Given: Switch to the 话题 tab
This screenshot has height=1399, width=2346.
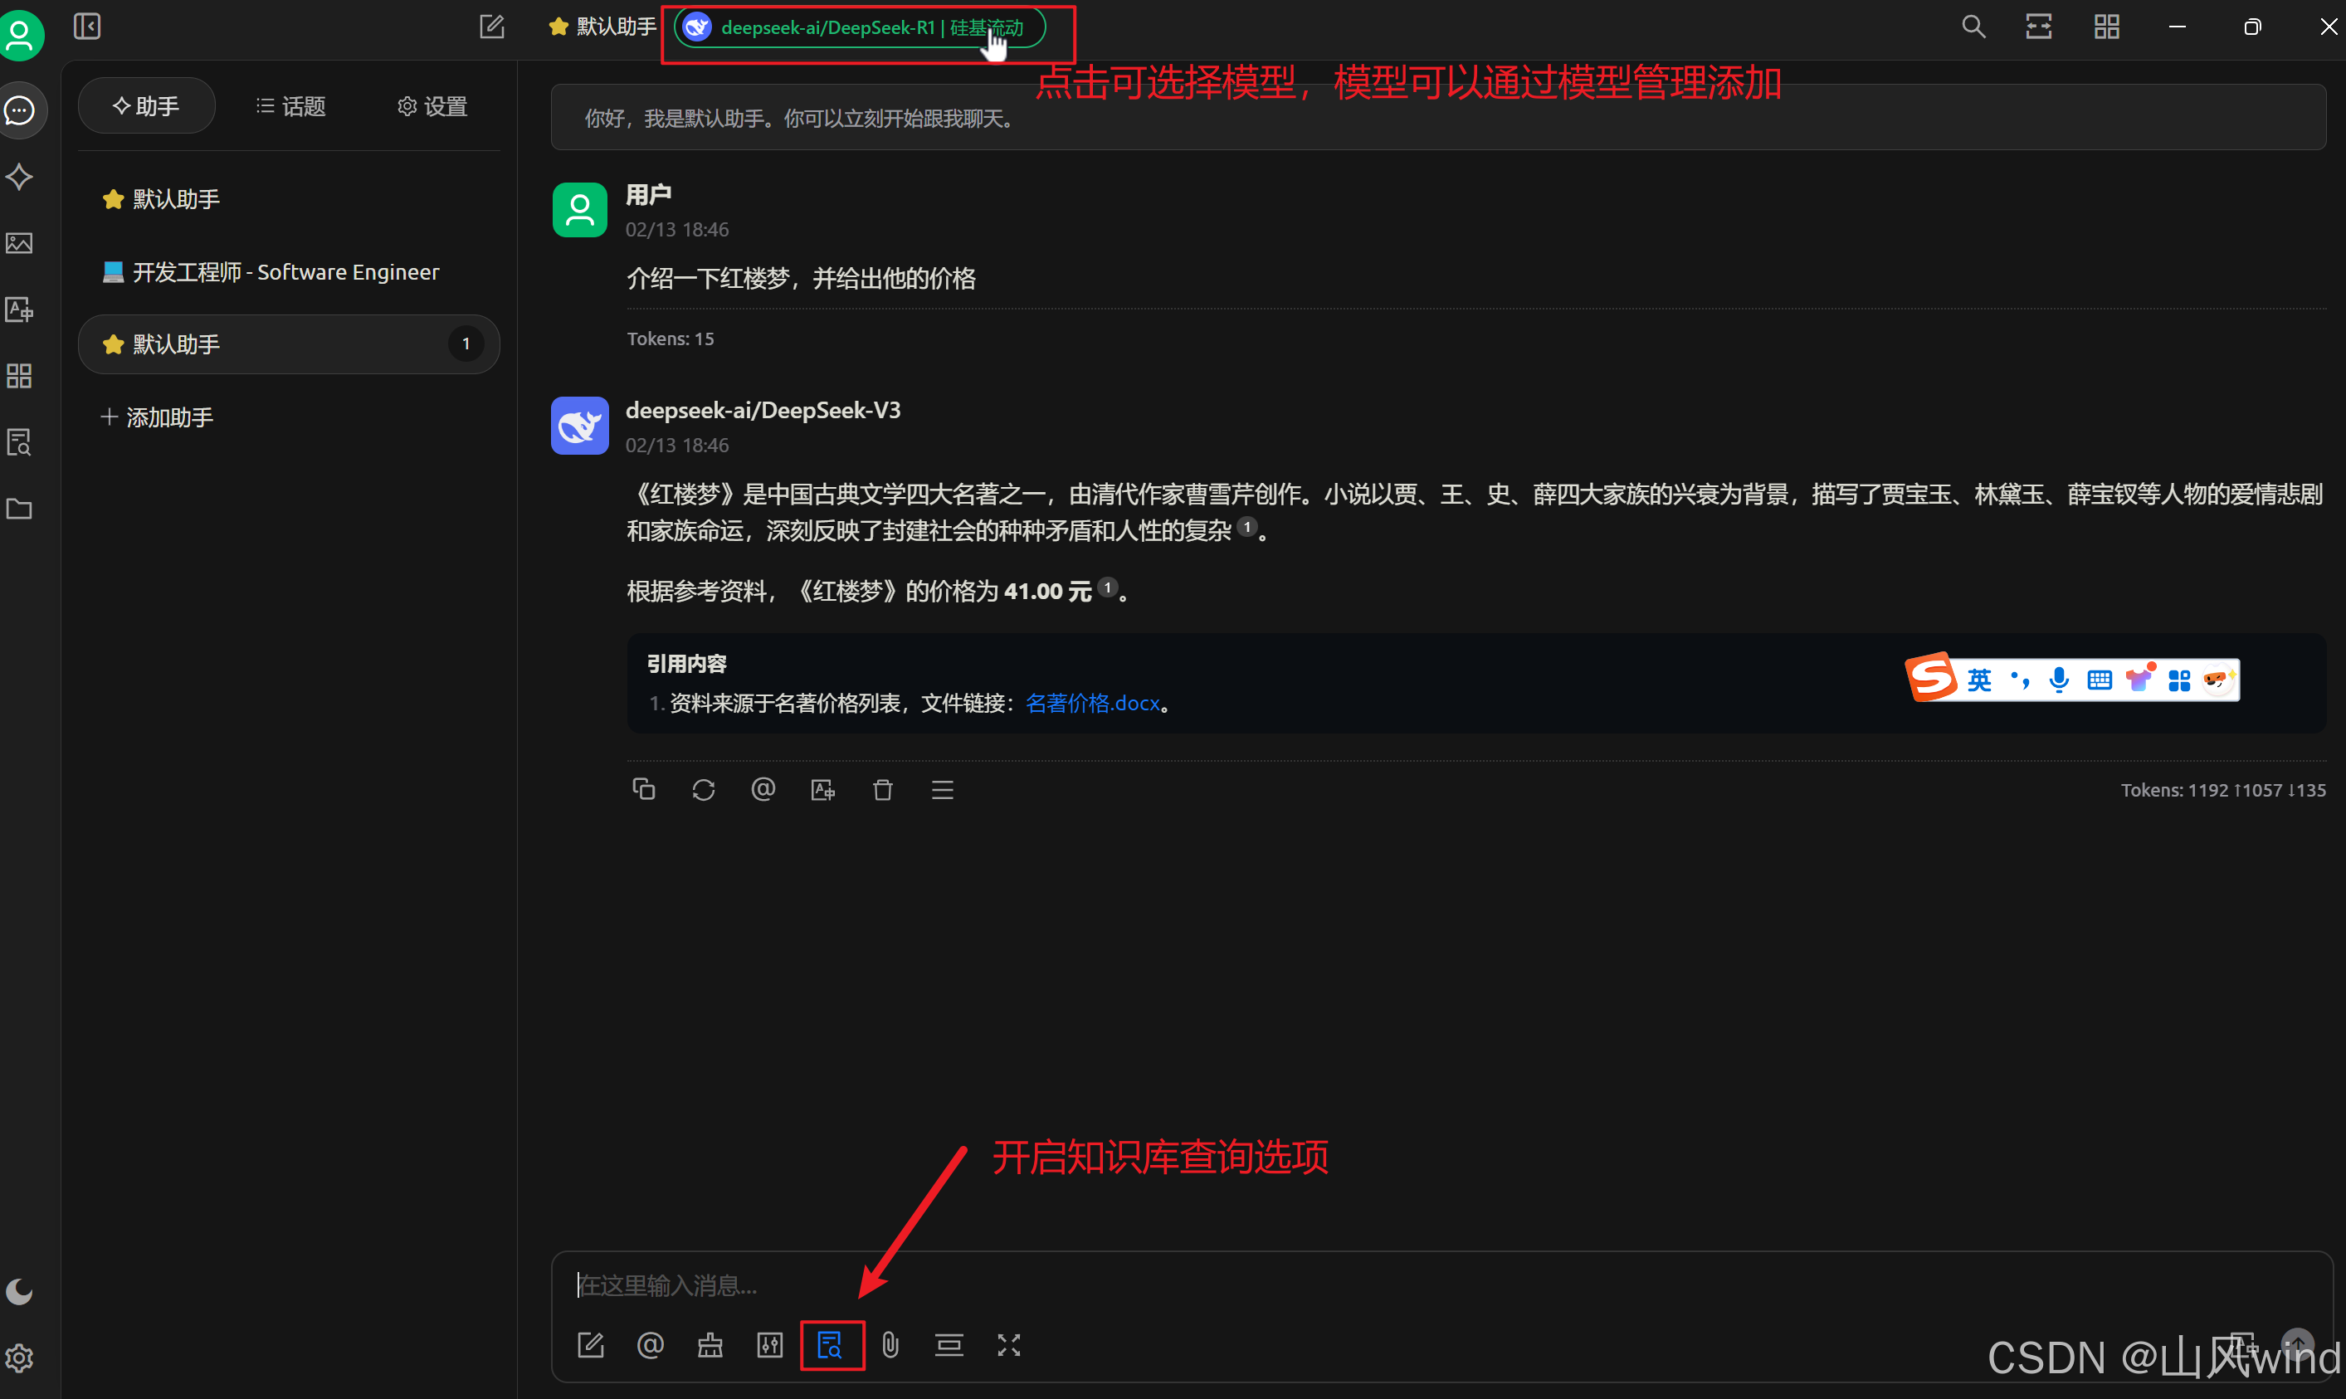Looking at the screenshot, I should [290, 106].
